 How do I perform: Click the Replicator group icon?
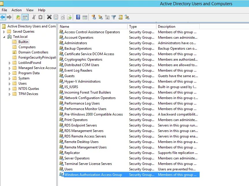coord(61,152)
